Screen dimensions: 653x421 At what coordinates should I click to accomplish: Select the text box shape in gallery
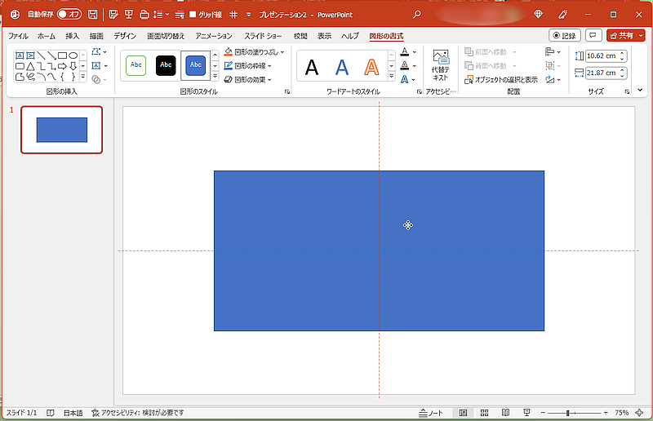pos(20,55)
